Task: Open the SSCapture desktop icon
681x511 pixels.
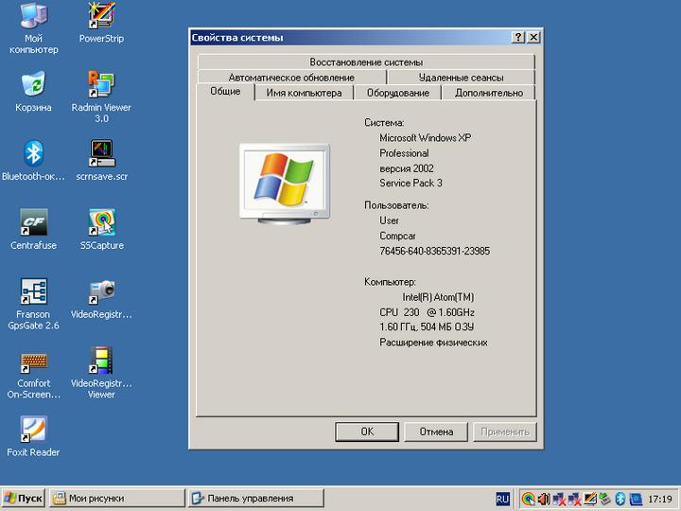Action: (x=101, y=222)
